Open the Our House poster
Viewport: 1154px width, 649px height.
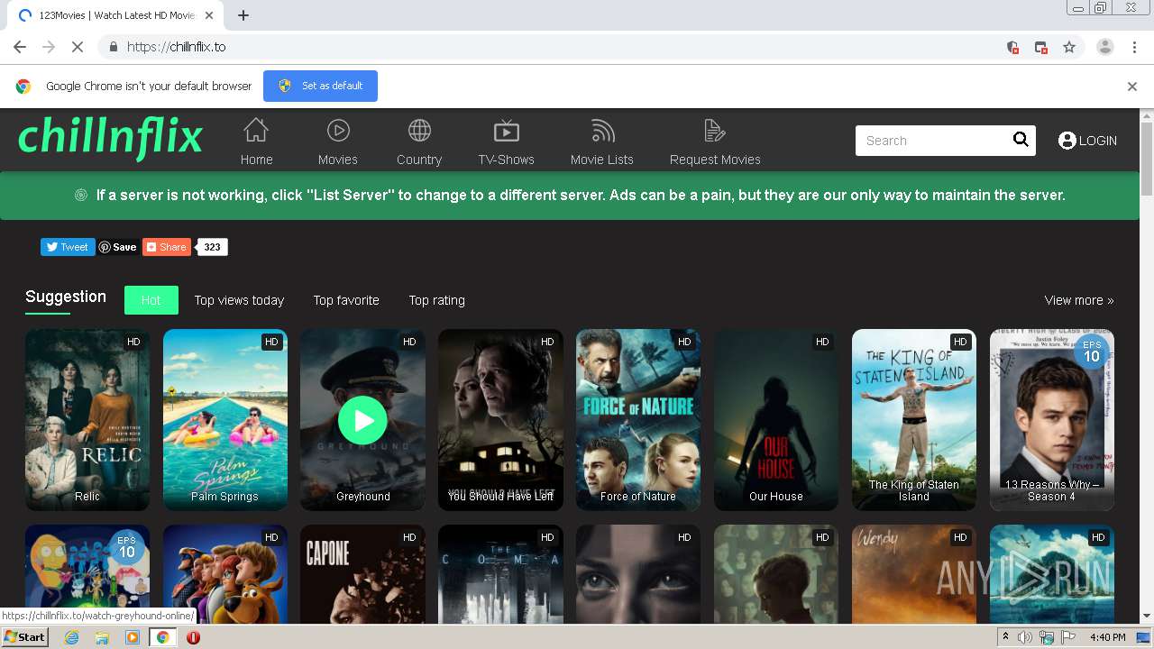click(x=776, y=420)
